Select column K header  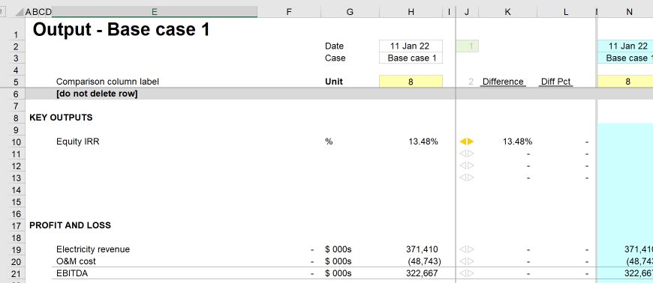coord(507,12)
